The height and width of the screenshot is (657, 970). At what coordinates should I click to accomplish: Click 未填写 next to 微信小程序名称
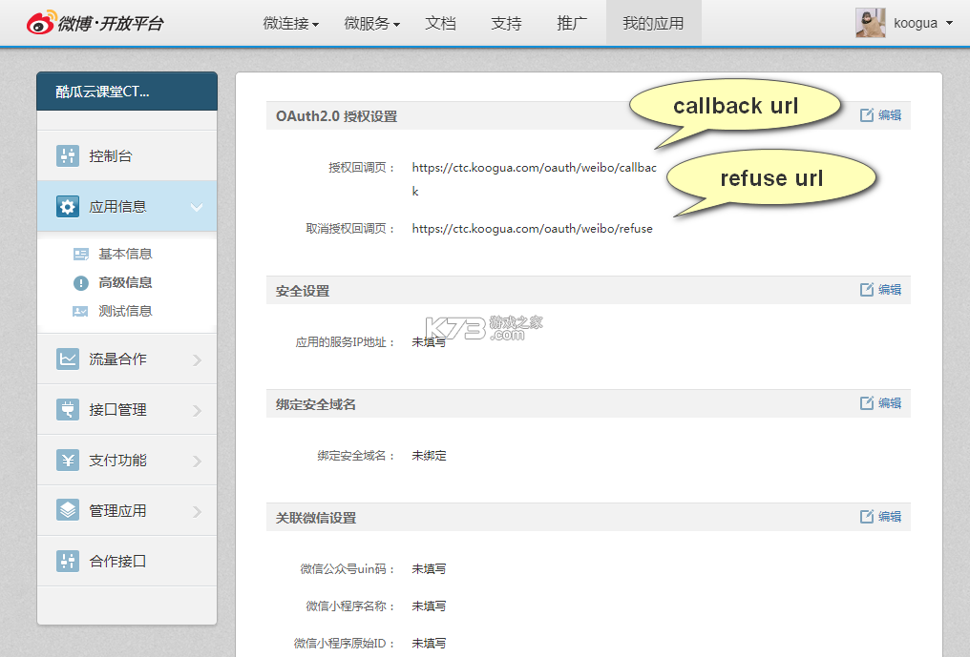coord(429,606)
